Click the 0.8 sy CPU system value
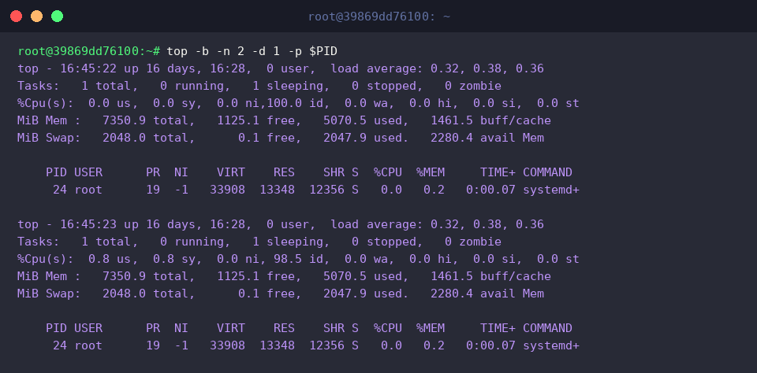 tap(173, 259)
